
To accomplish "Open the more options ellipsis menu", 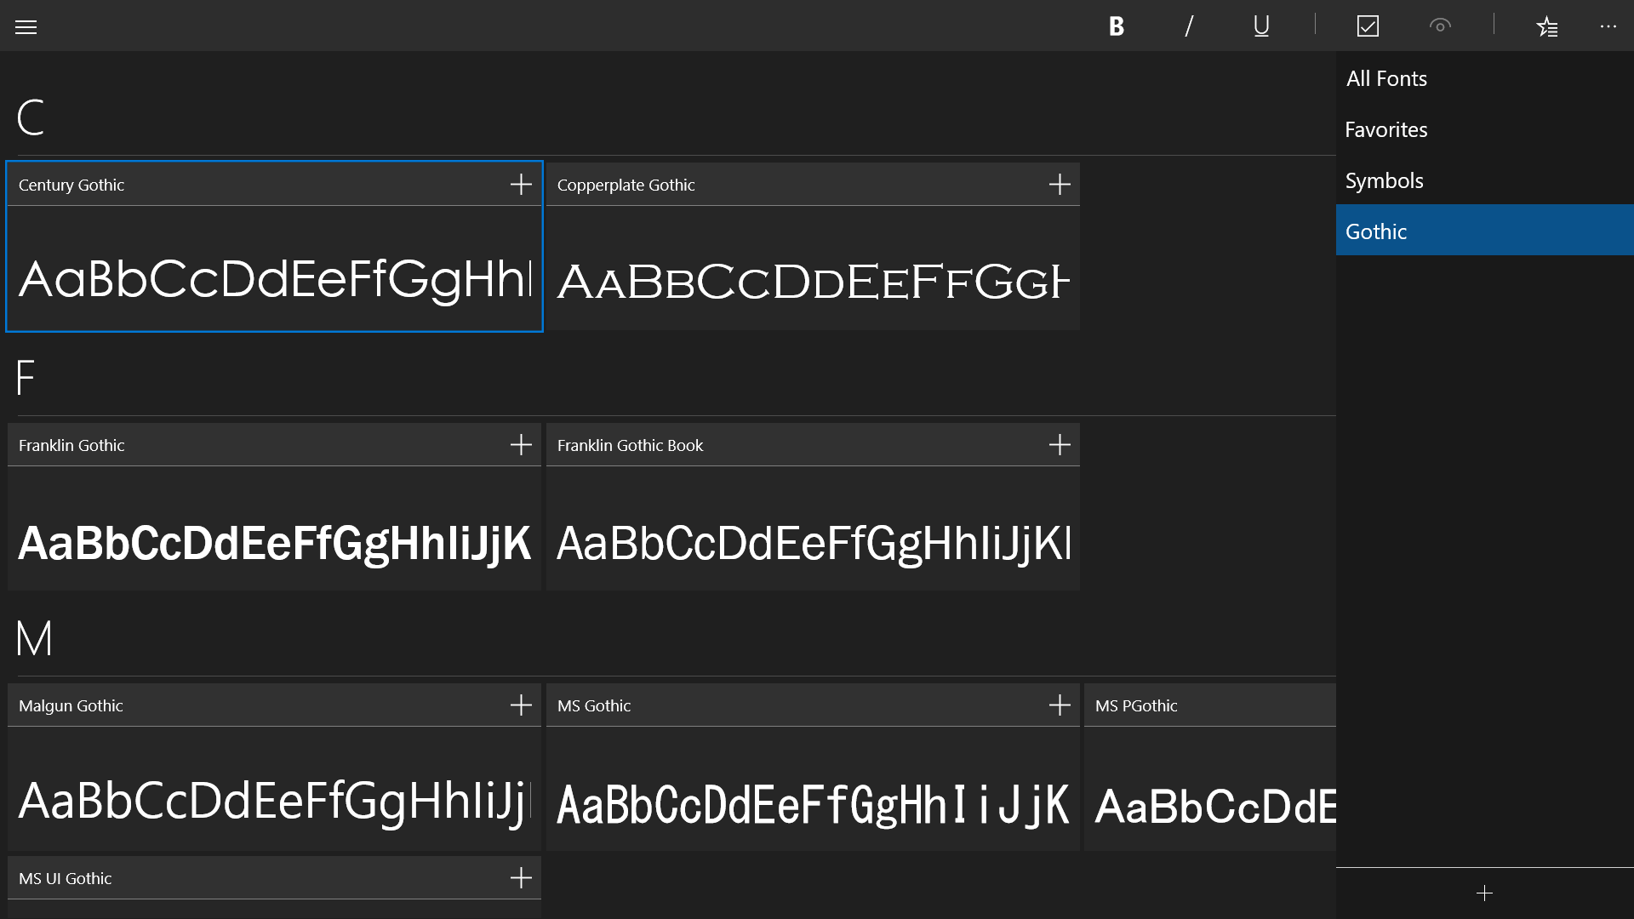I will [1608, 26].
